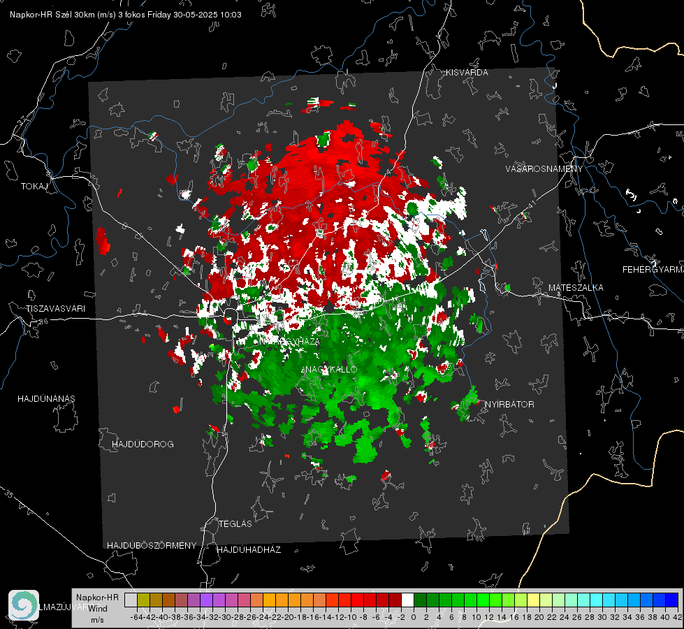Click the '30' value in the legend scale
684x629 pixels.
pos(602,617)
